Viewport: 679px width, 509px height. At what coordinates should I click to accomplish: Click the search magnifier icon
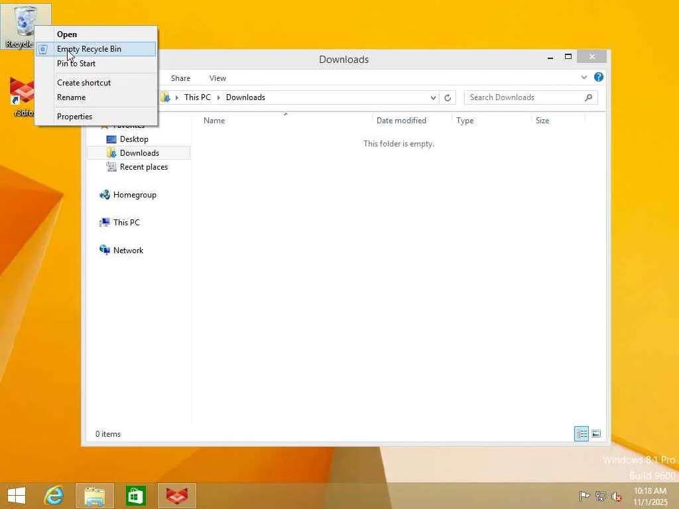[x=589, y=97]
